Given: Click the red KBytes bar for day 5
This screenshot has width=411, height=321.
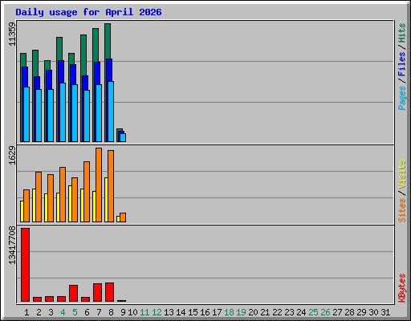Looking at the screenshot, I should click(73, 294).
